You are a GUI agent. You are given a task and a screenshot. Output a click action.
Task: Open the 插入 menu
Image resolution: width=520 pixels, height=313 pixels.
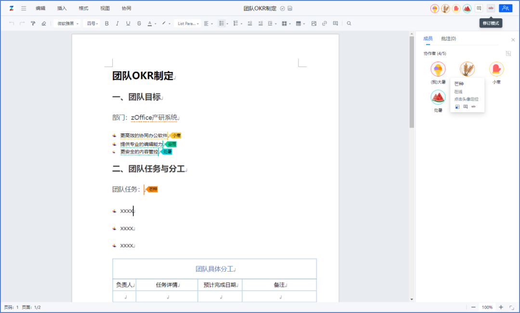[x=62, y=8]
